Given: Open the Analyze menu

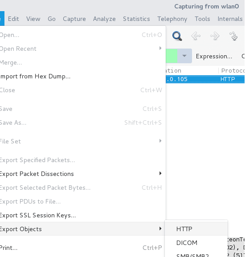Looking at the screenshot, I should (x=104, y=19).
